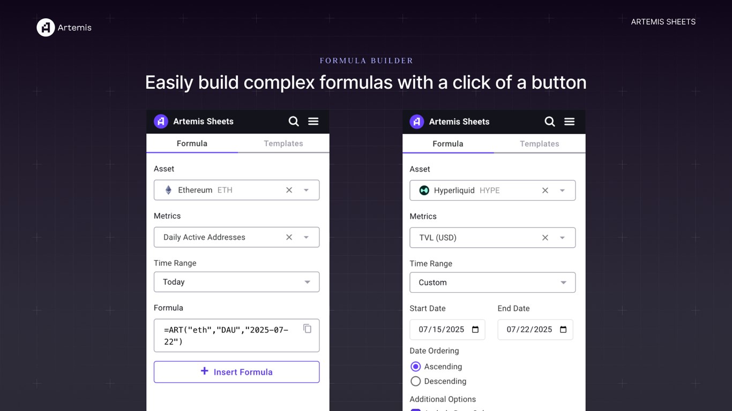Viewport: 732px width, 411px height.
Task: Click the formula text =ART("eth","DAU"...)
Action: (x=226, y=336)
